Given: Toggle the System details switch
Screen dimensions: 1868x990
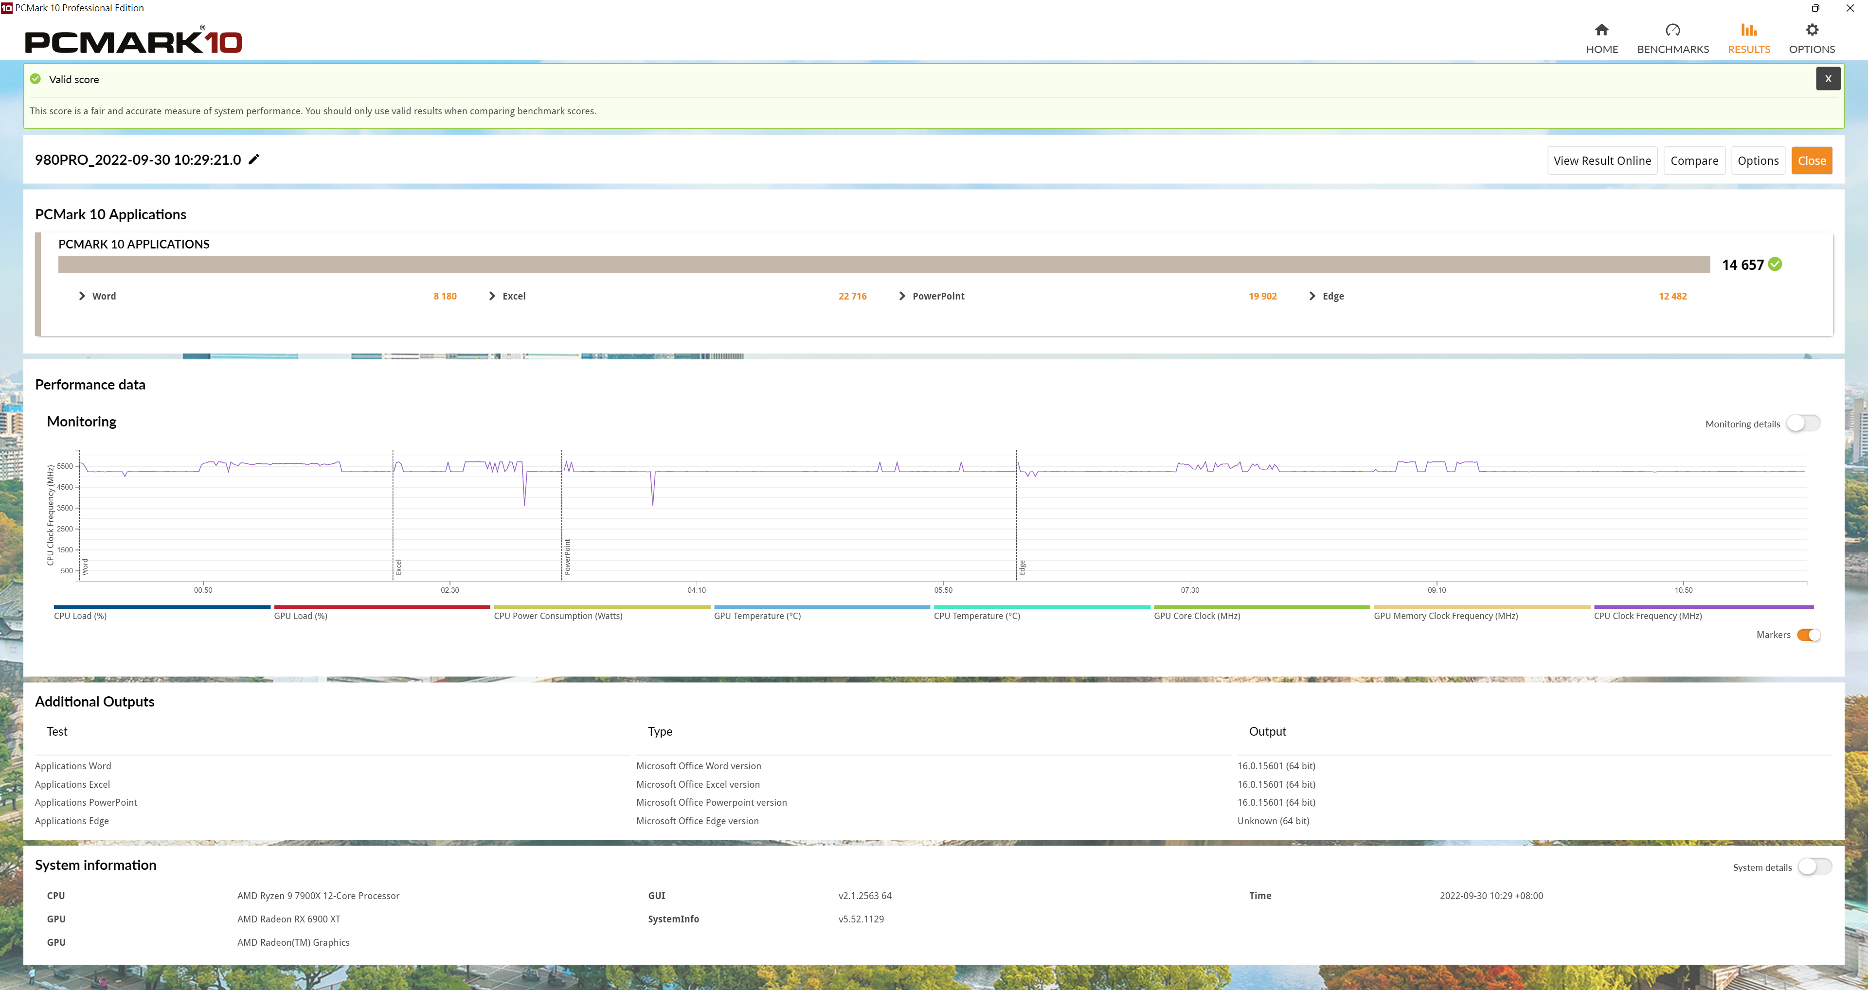Looking at the screenshot, I should [1814, 867].
